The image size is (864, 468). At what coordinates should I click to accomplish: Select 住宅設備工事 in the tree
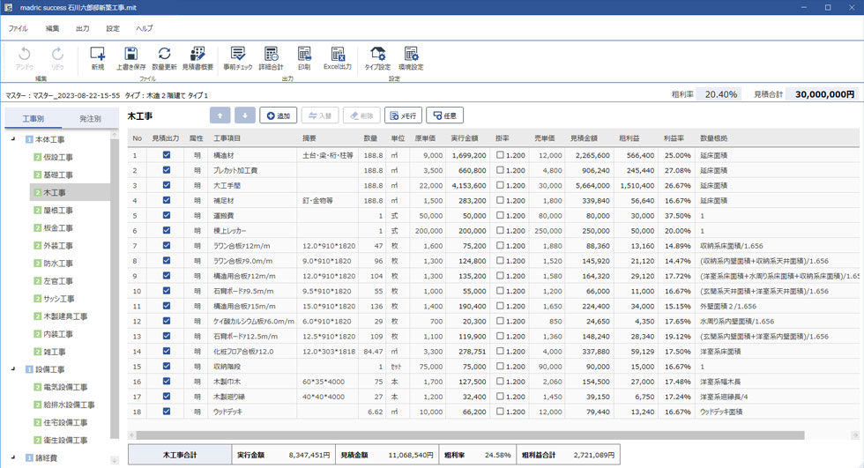tap(65, 422)
